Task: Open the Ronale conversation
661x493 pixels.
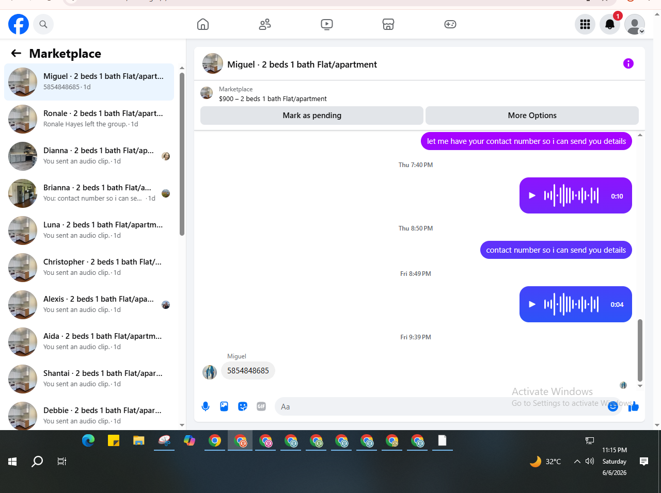Action: pyautogui.click(x=89, y=119)
